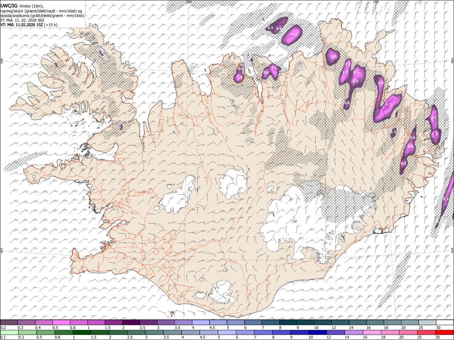Select the deep blue swatch labeled 10 in lower legend
Viewport: 454px width, 340px height.
[x=317, y=333]
